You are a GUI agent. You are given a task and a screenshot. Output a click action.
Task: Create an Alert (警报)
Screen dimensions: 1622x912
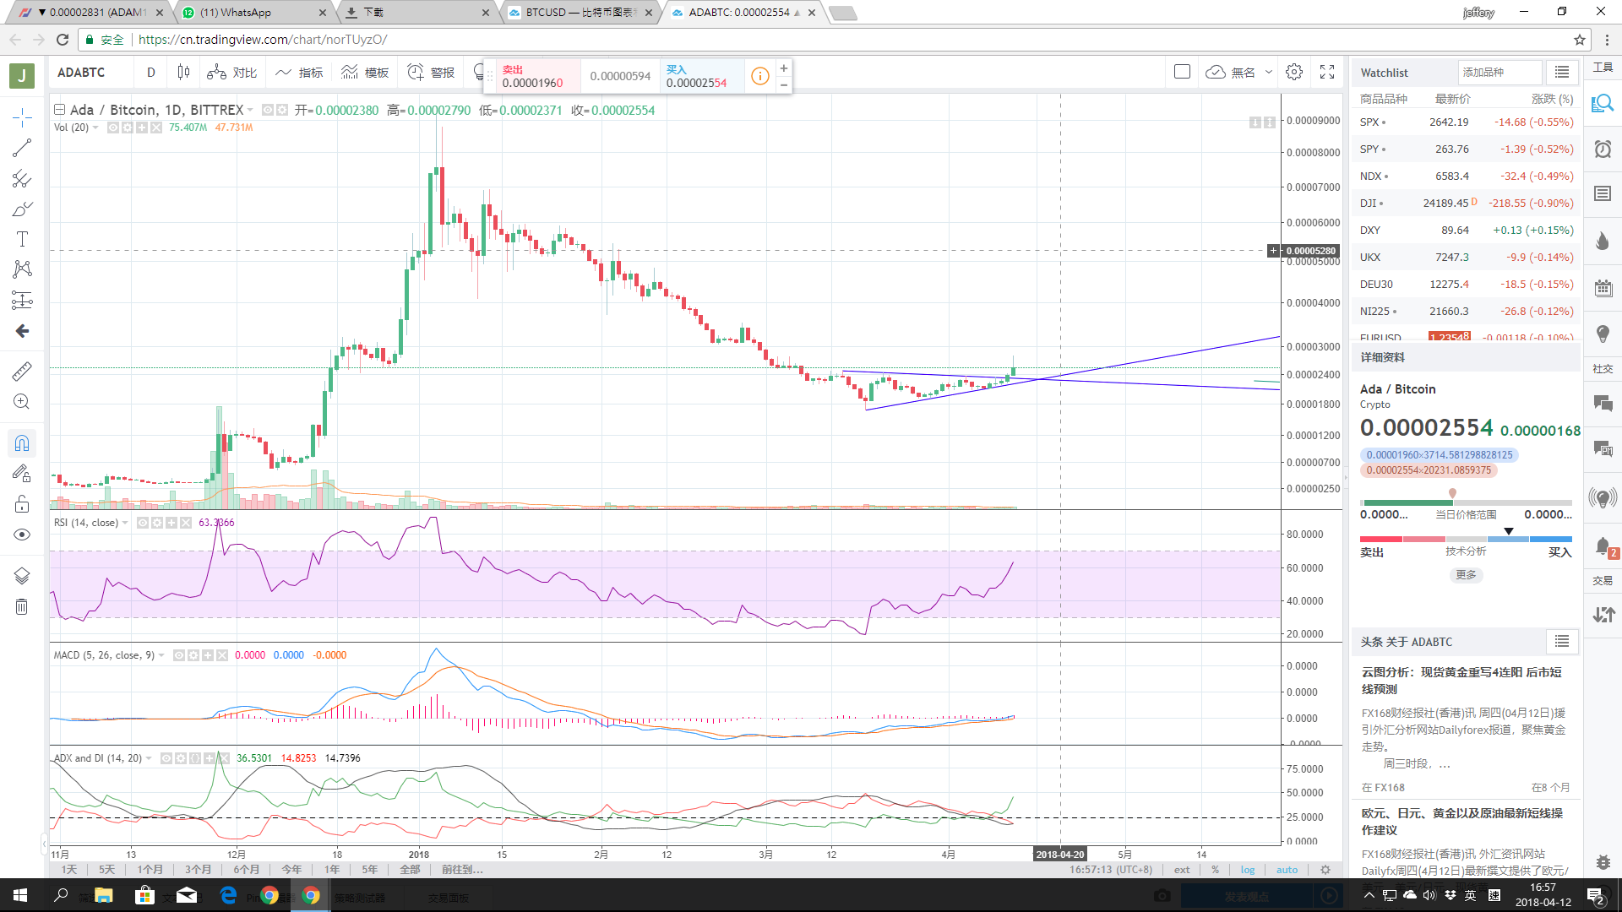coord(431,73)
